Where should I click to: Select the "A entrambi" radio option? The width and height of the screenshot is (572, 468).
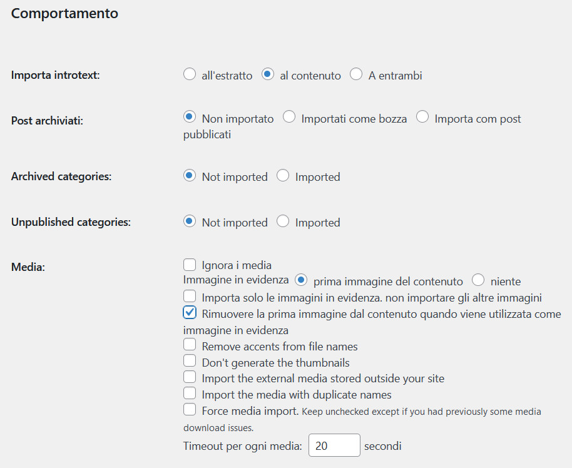point(356,74)
